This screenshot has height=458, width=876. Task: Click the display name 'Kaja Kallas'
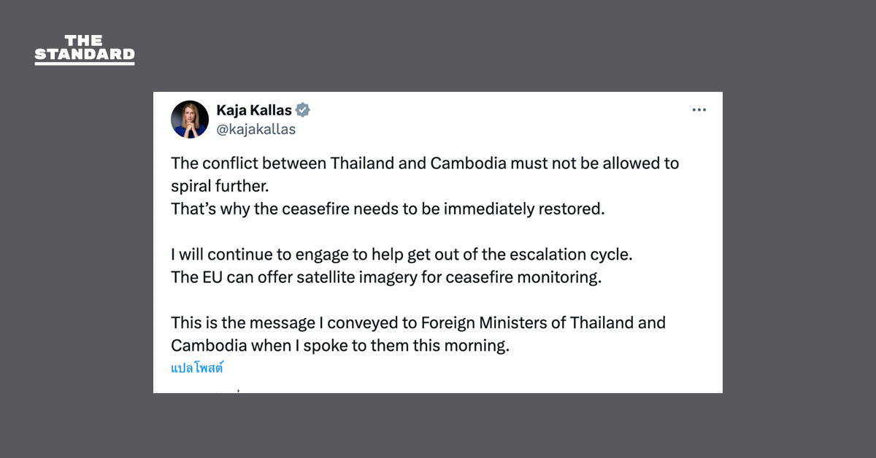pyautogui.click(x=253, y=109)
